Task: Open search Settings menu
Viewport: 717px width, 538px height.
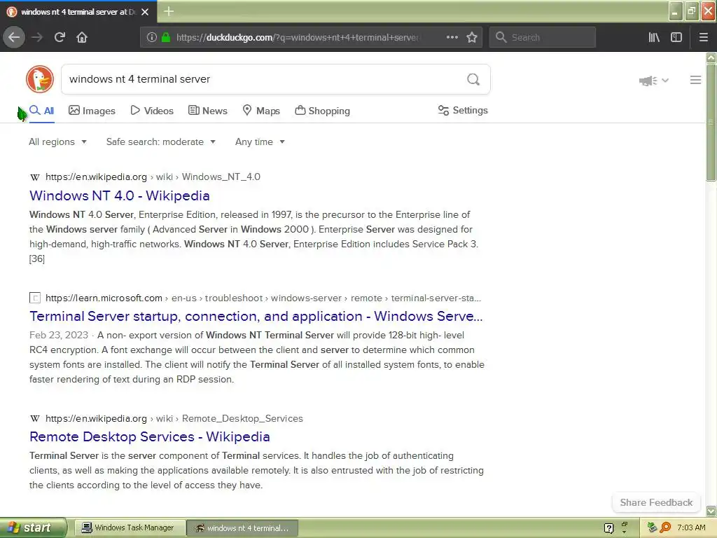Action: pyautogui.click(x=463, y=110)
